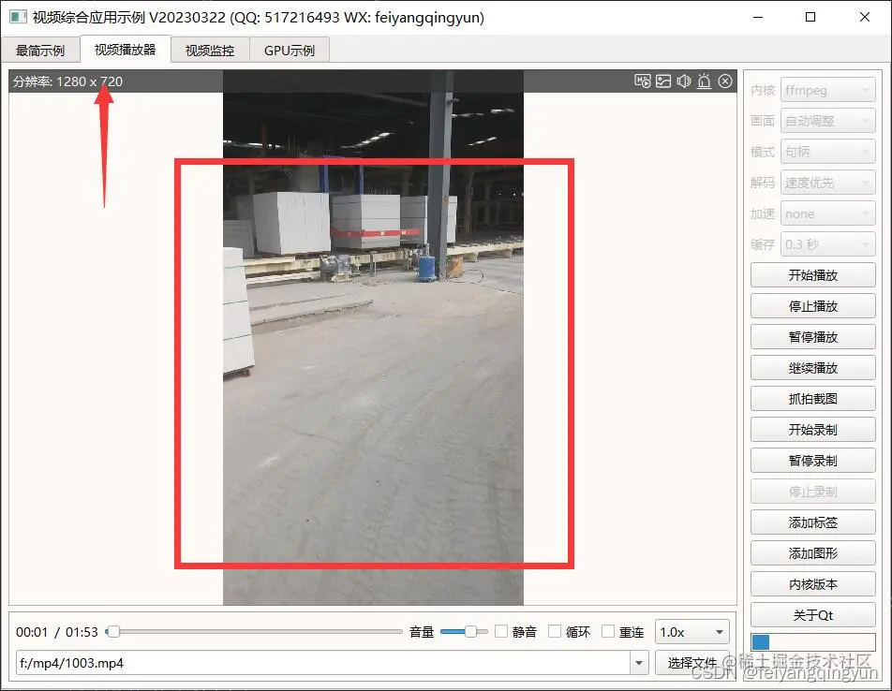The height and width of the screenshot is (691, 892).
Task: Open the 内核 ffmpeg dropdown
Action: (x=827, y=90)
